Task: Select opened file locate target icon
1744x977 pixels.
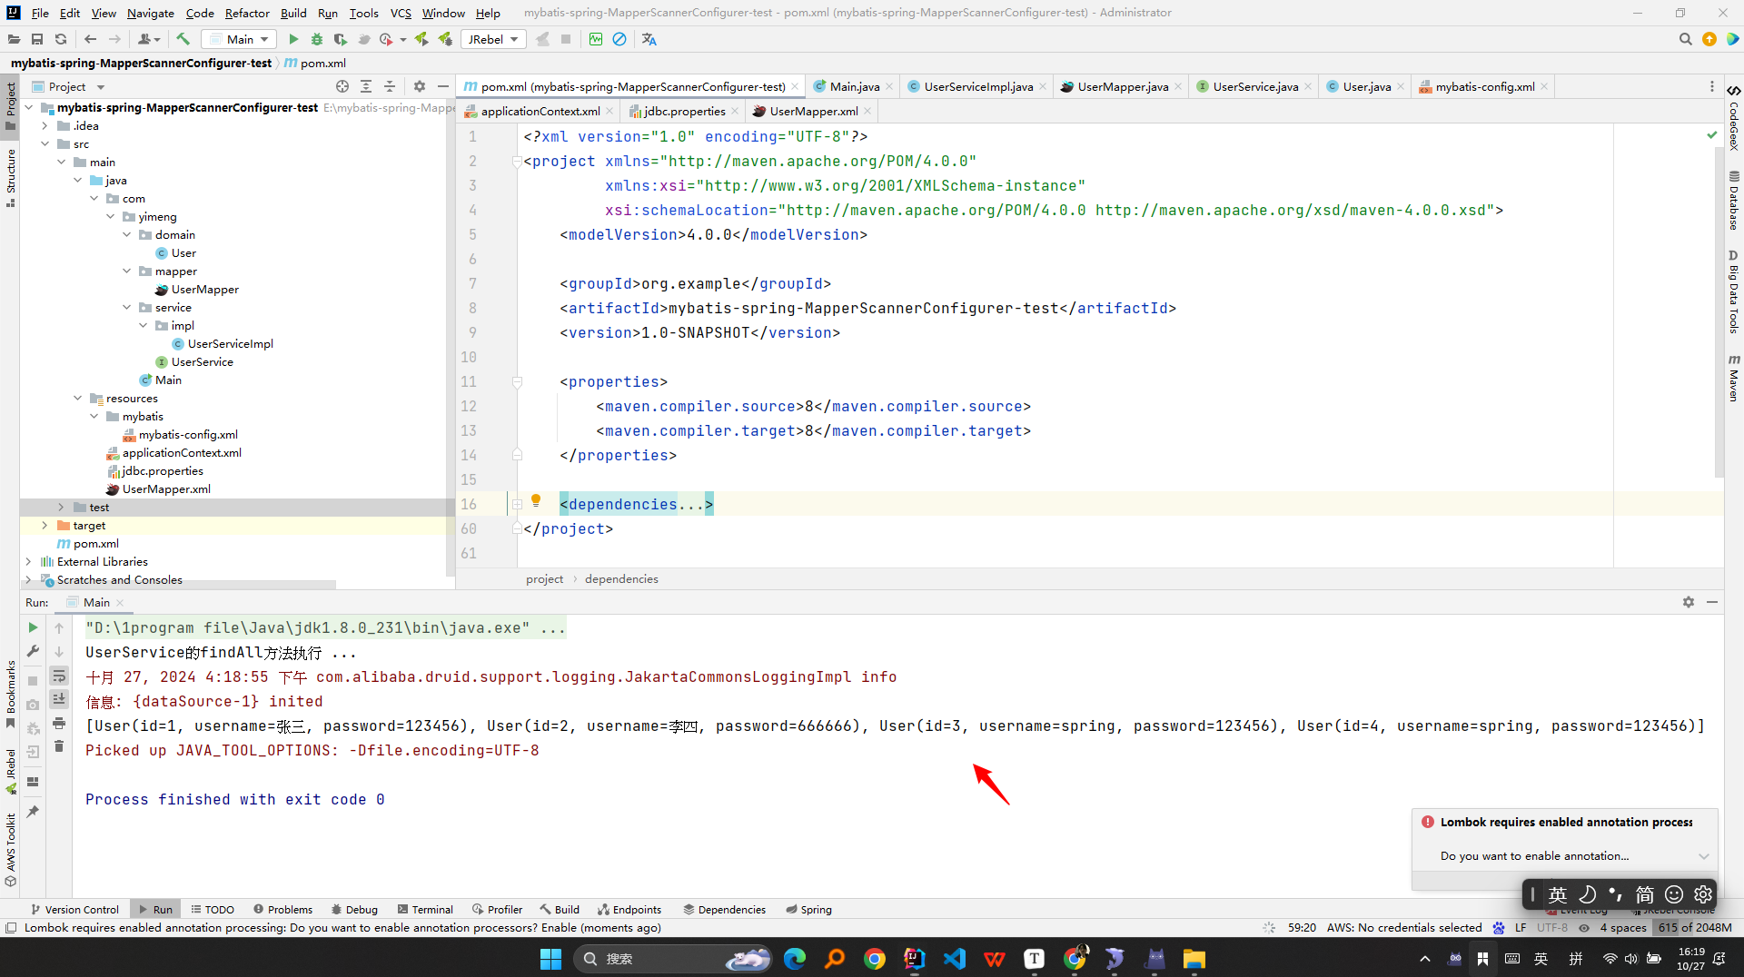Action: (342, 86)
